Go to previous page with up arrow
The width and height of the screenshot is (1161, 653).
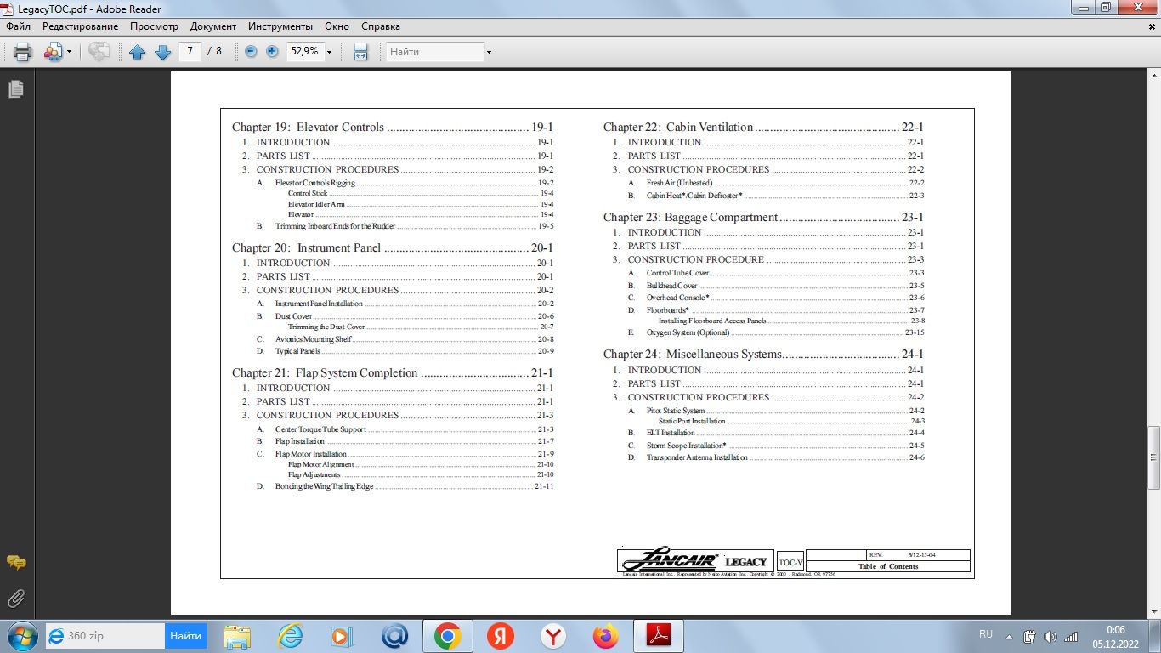pyautogui.click(x=138, y=52)
